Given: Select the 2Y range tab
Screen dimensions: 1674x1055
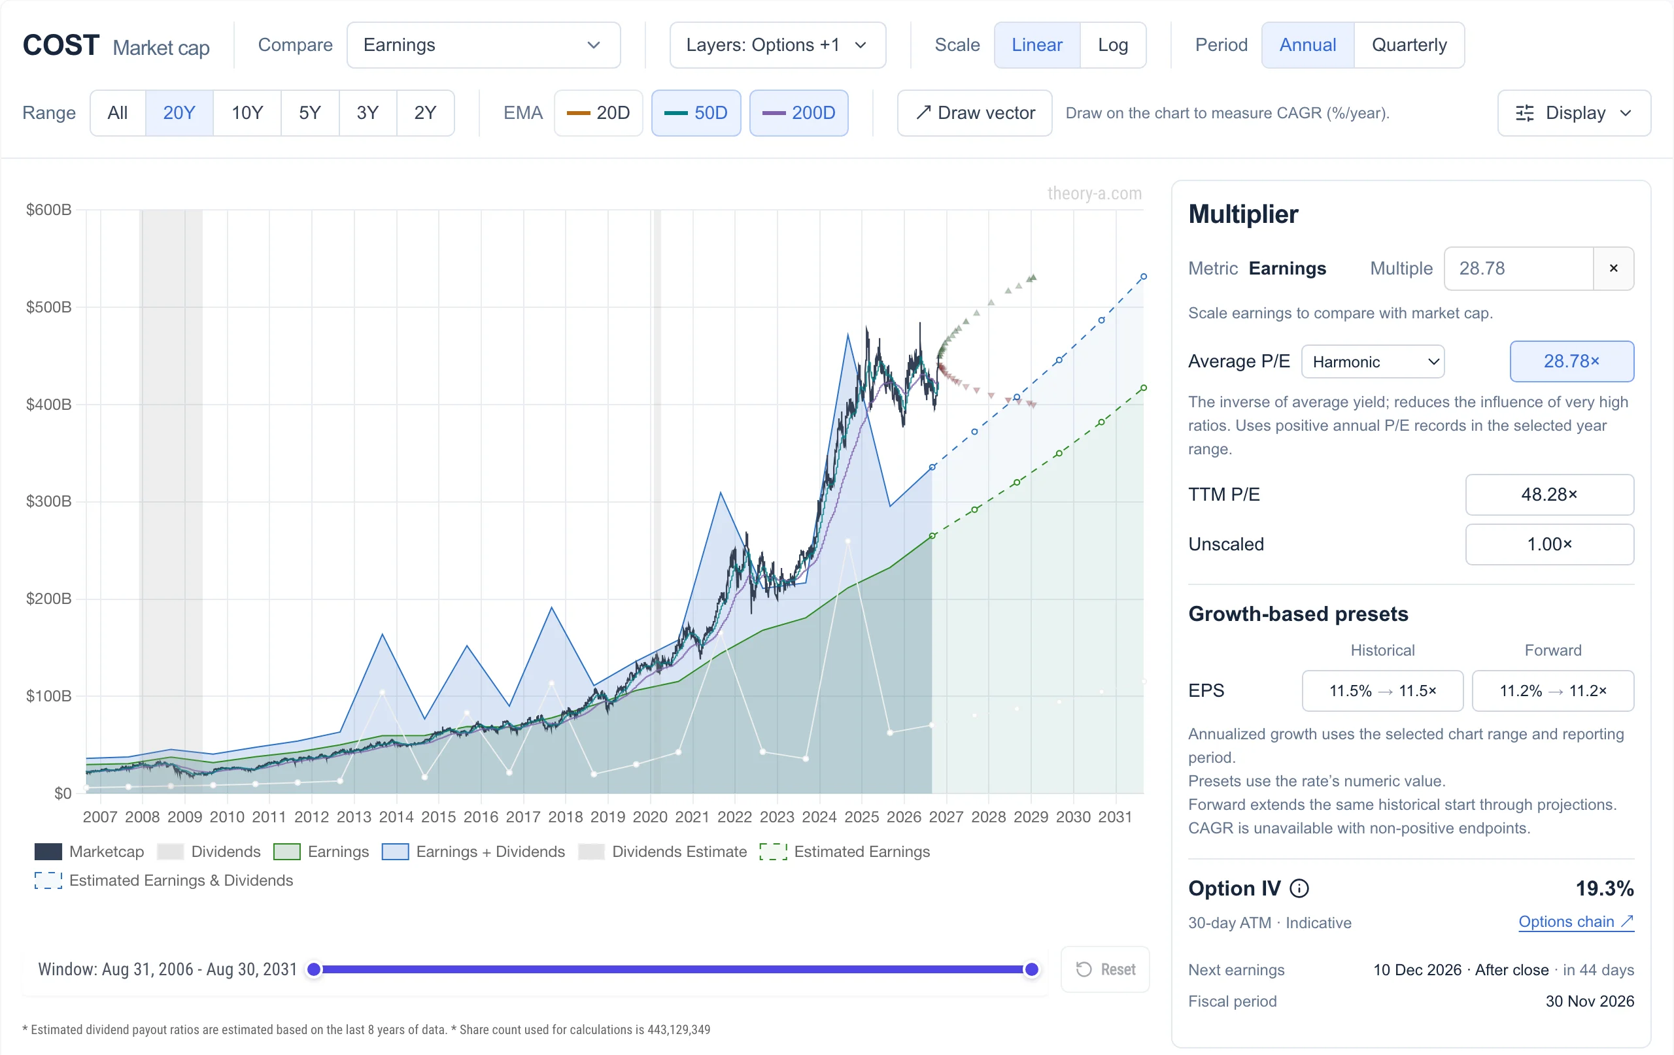Looking at the screenshot, I should click(425, 112).
